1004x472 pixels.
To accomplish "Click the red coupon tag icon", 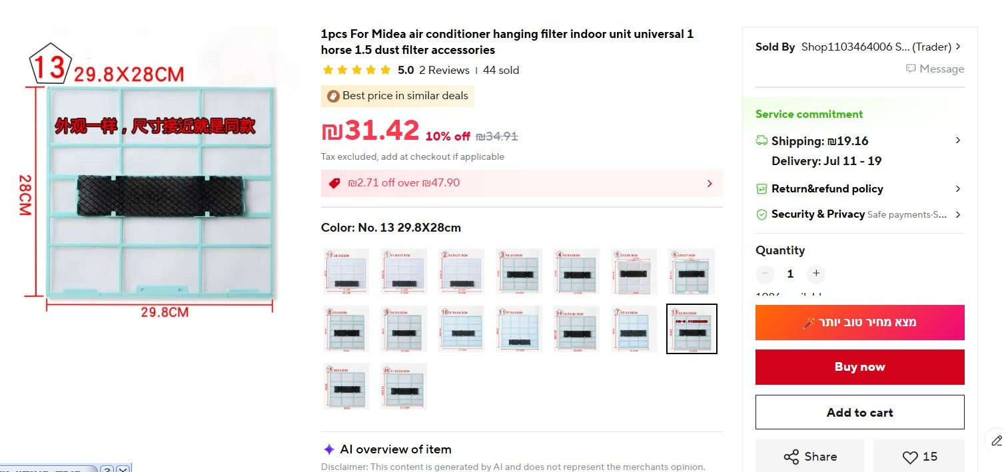I will point(334,182).
